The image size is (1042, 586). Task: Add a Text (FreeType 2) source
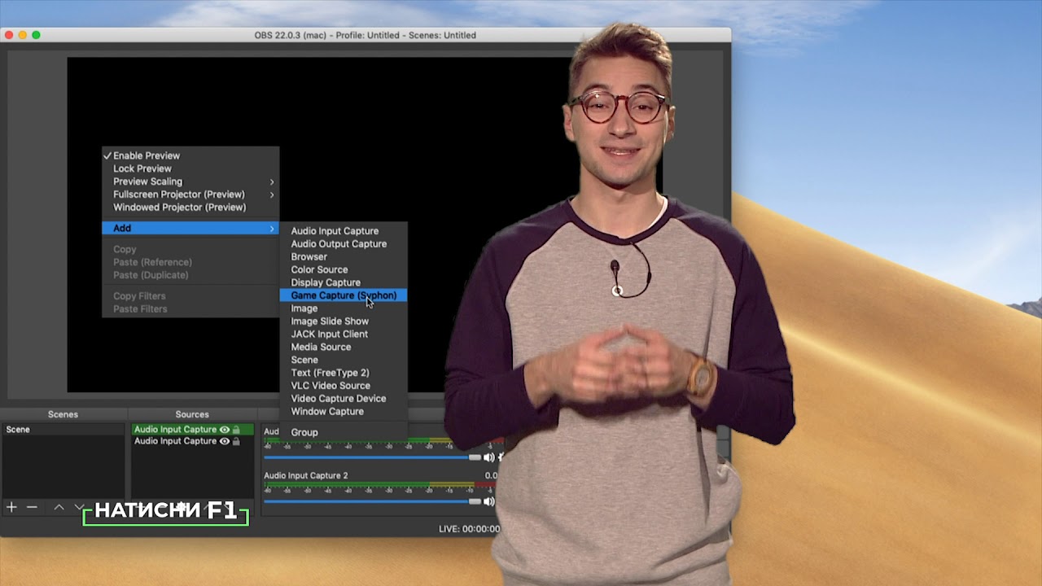tap(344, 373)
